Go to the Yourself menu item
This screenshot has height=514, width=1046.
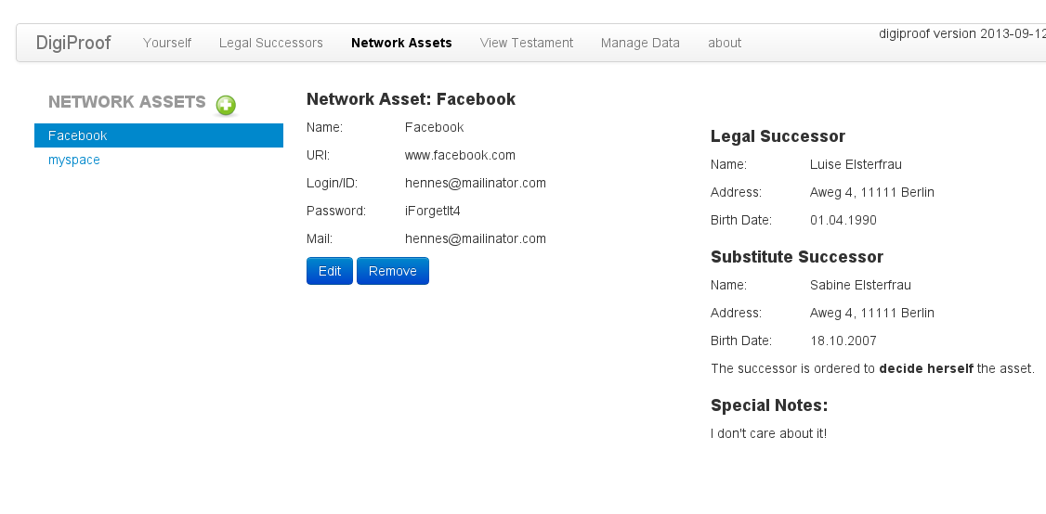tap(167, 43)
